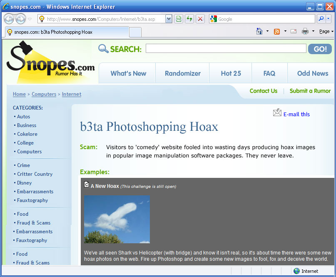Image resolution: width=336 pixels, height=277 pixels.
Task: Open the Critter Country category
Action: (x=35, y=174)
